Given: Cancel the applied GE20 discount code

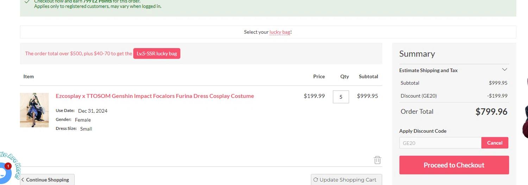Looking at the screenshot, I should [x=495, y=143].
